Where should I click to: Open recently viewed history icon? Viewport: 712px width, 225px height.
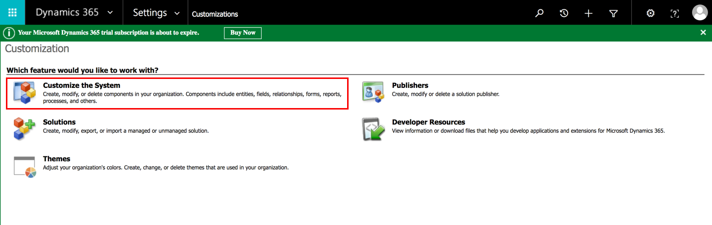[x=564, y=13]
